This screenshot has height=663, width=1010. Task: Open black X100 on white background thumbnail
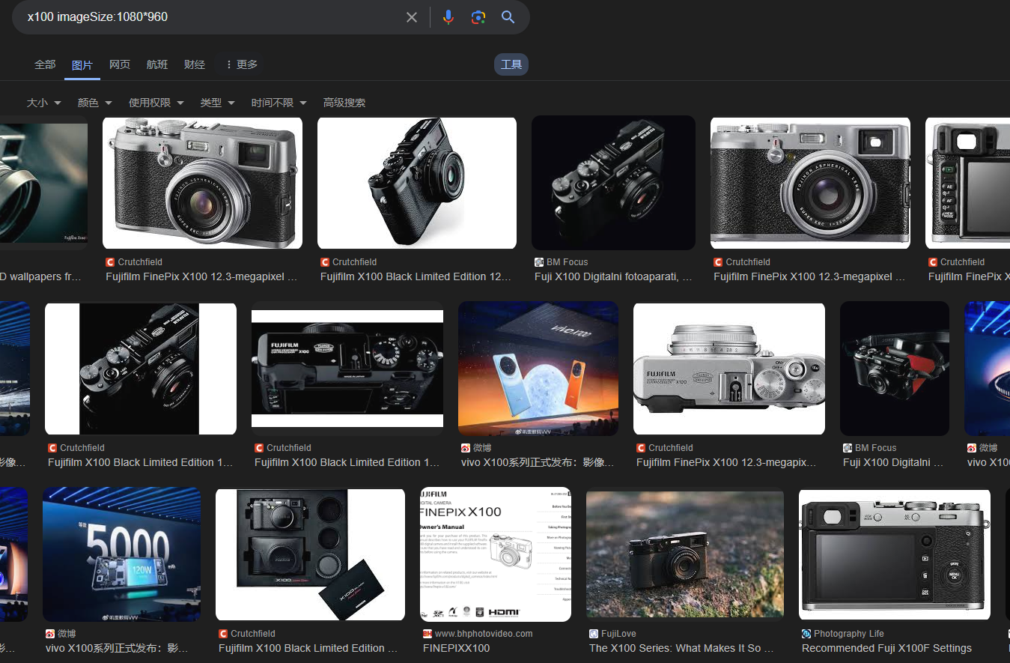coord(417,183)
